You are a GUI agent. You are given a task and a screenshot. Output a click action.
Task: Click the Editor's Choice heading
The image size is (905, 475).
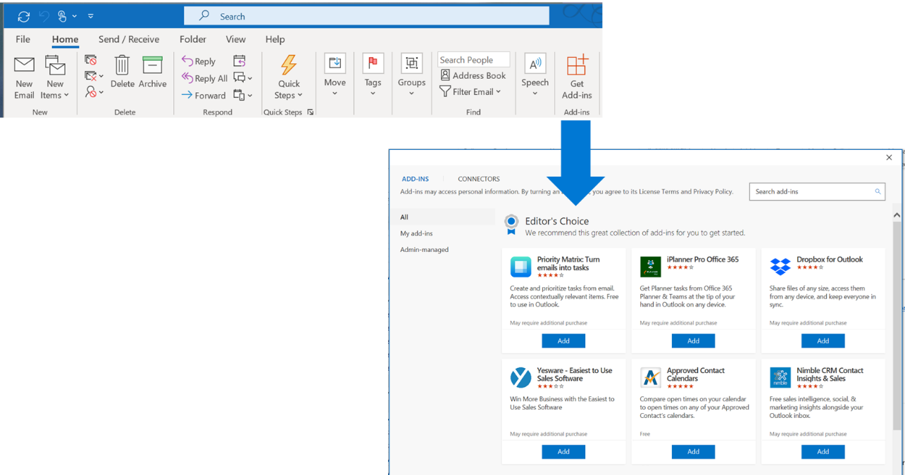point(557,221)
